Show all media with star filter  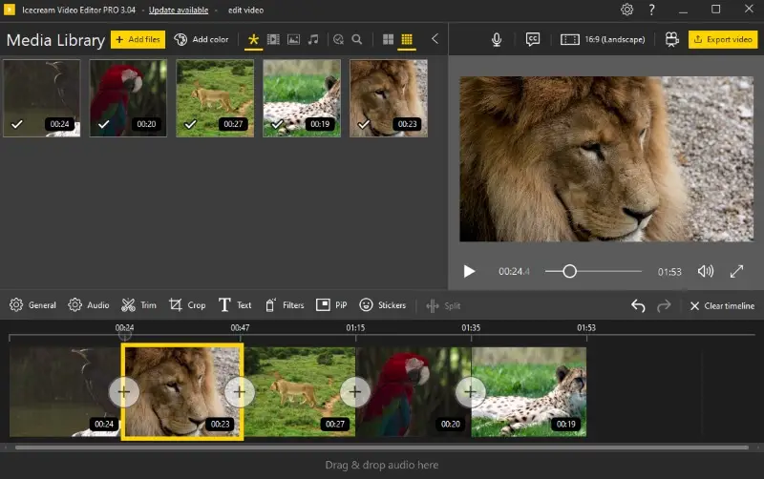pos(253,39)
